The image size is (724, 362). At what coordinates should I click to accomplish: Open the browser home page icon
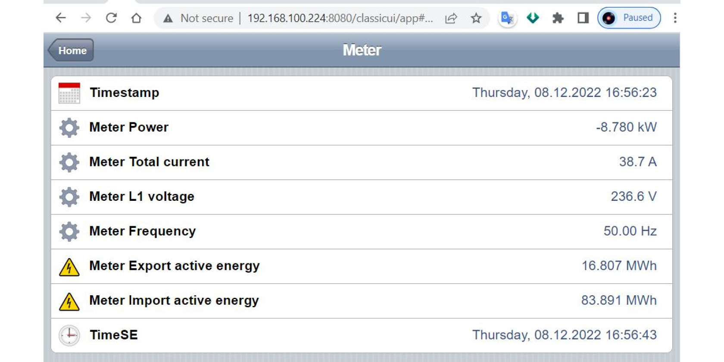click(x=136, y=18)
